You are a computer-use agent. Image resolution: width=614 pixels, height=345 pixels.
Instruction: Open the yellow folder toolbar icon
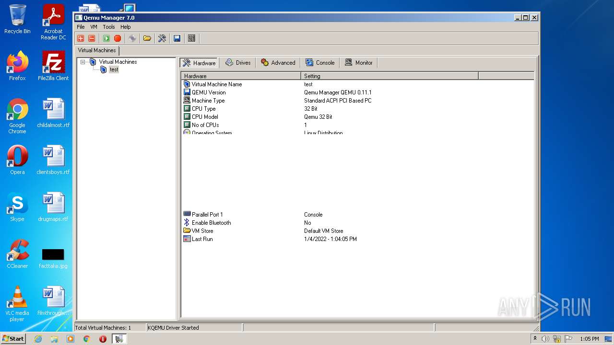pos(147,38)
